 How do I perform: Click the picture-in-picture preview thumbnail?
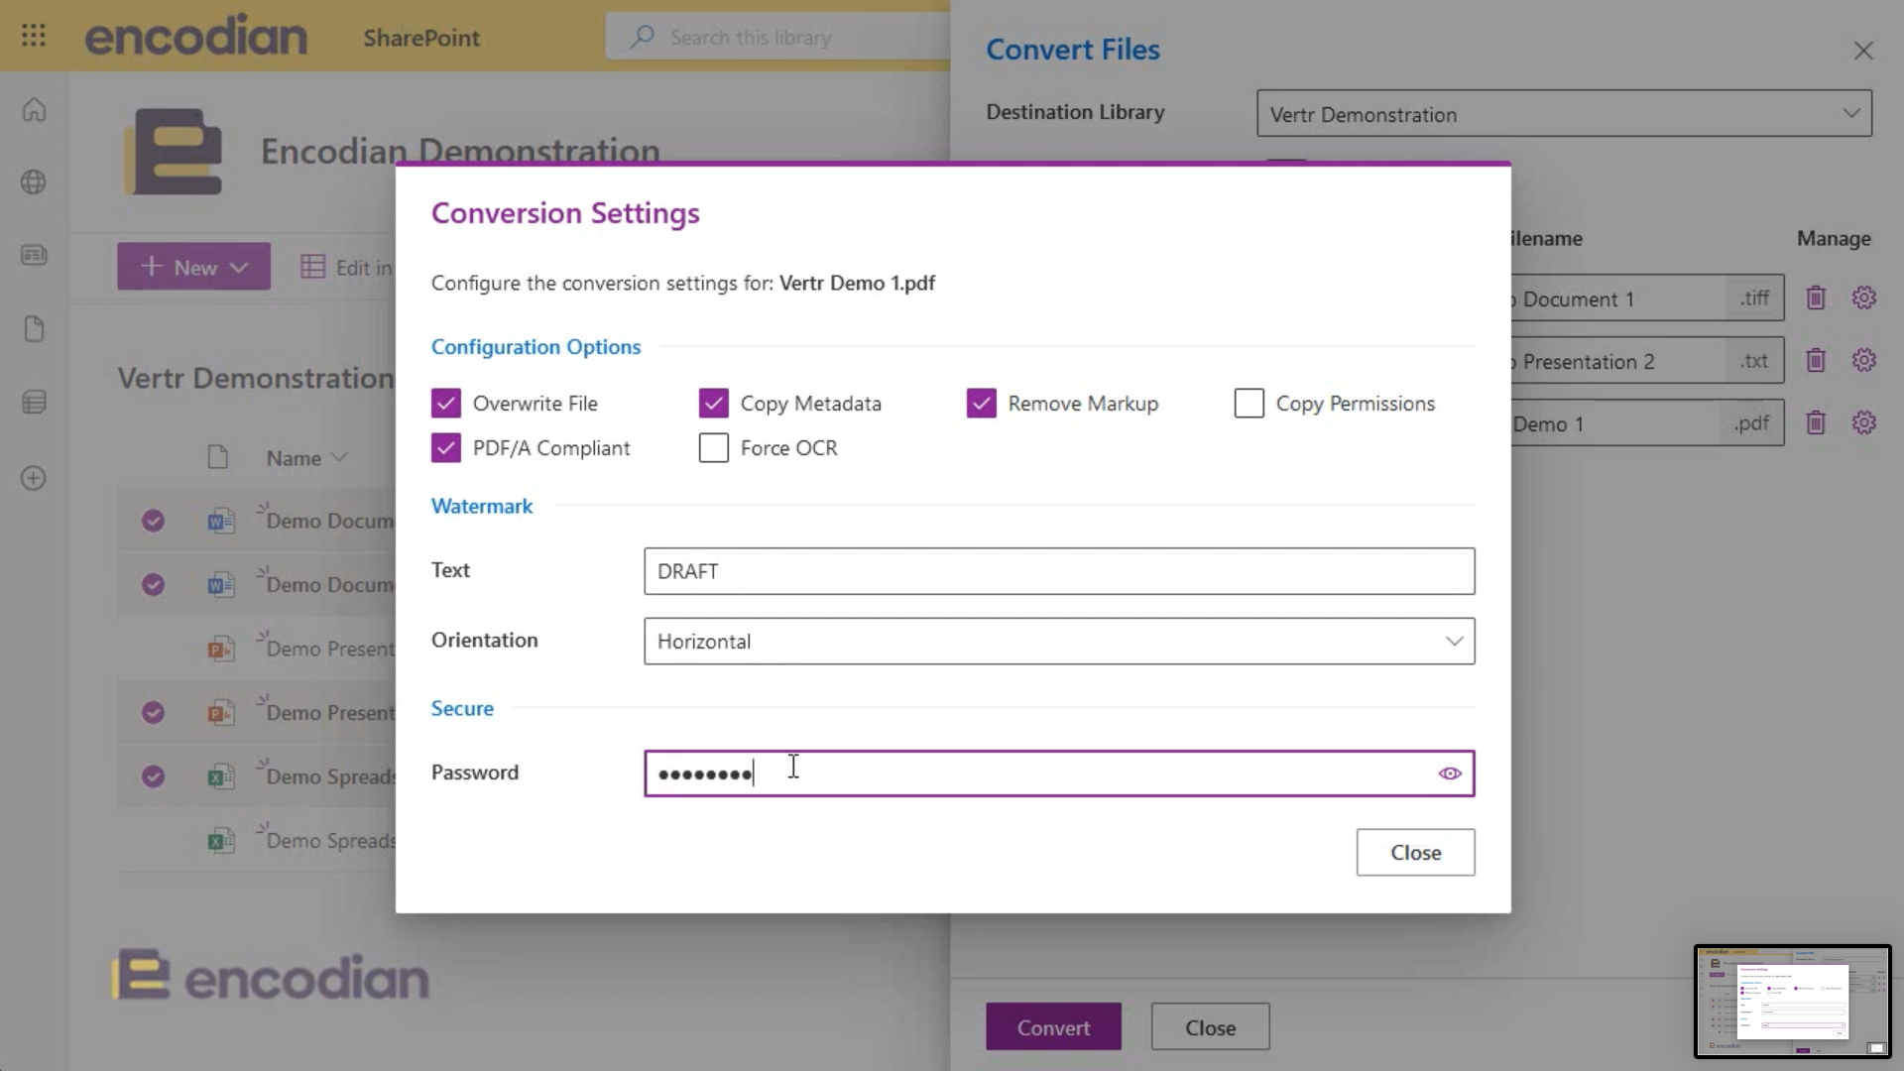[1793, 1002]
